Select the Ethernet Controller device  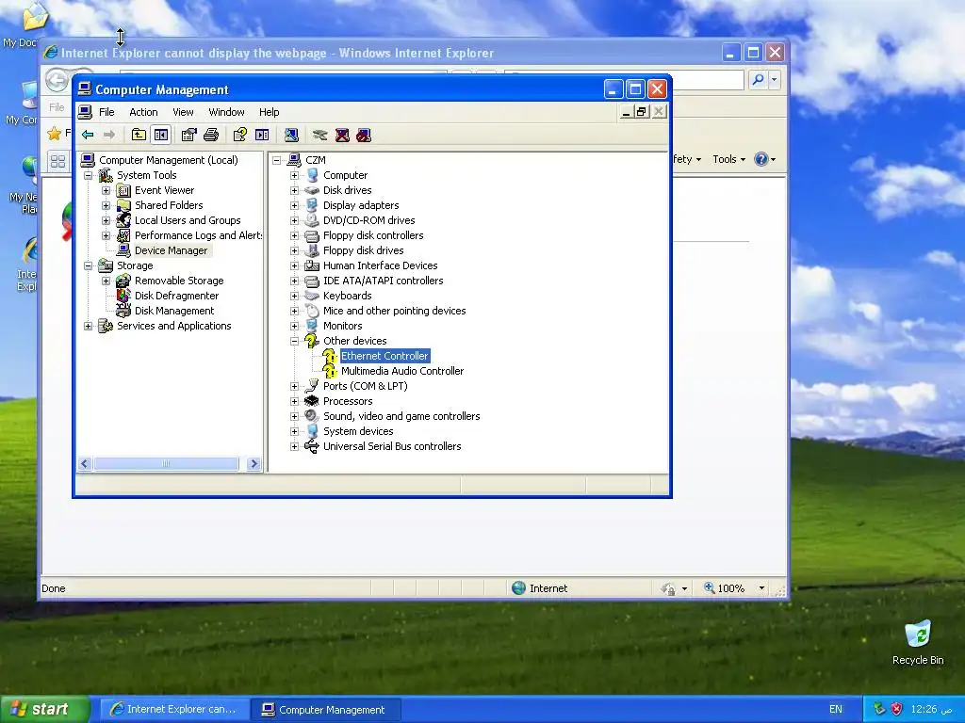click(384, 356)
